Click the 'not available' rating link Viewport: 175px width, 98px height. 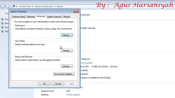pyautogui.click(x=87, y=63)
